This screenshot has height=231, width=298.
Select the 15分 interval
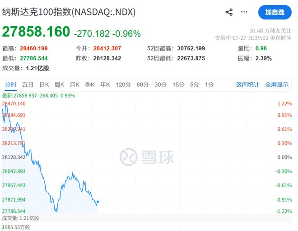coord(178,85)
